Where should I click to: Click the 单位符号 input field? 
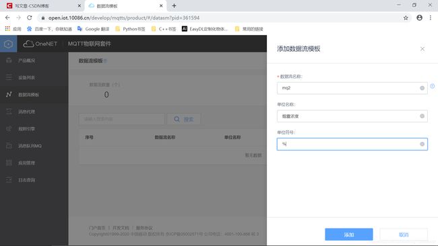(x=352, y=144)
